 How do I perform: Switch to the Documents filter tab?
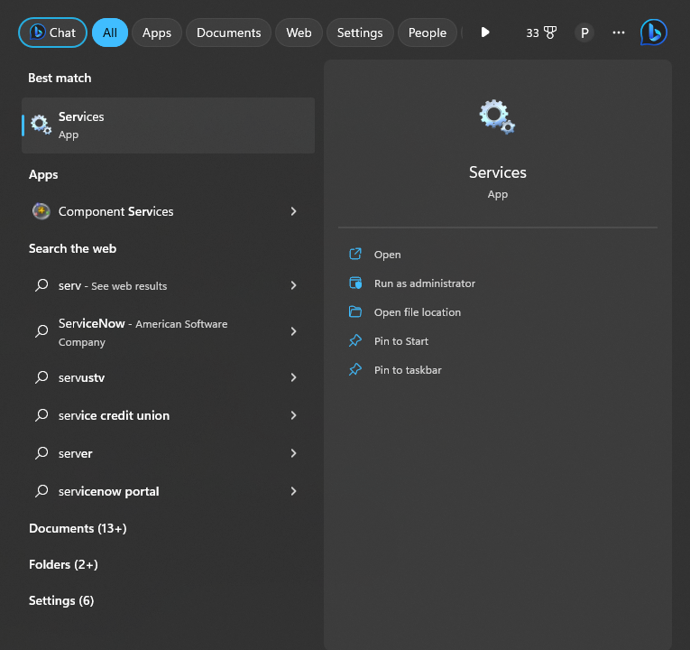point(228,32)
